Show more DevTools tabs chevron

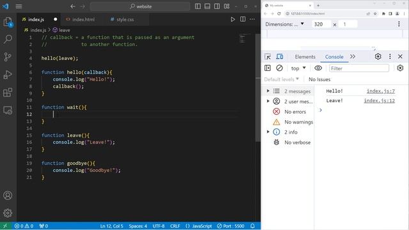click(x=353, y=57)
